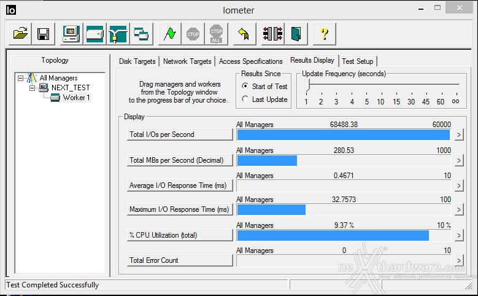The width and height of the screenshot is (478, 296).
Task: Click the 9.37 % CPU value
Action: pos(344,225)
